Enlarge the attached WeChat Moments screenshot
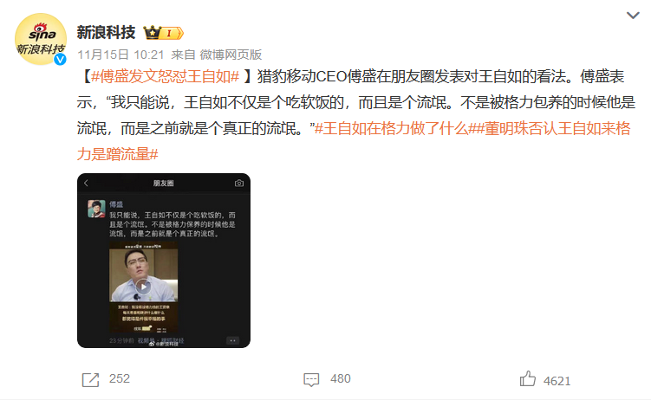 tap(164, 261)
